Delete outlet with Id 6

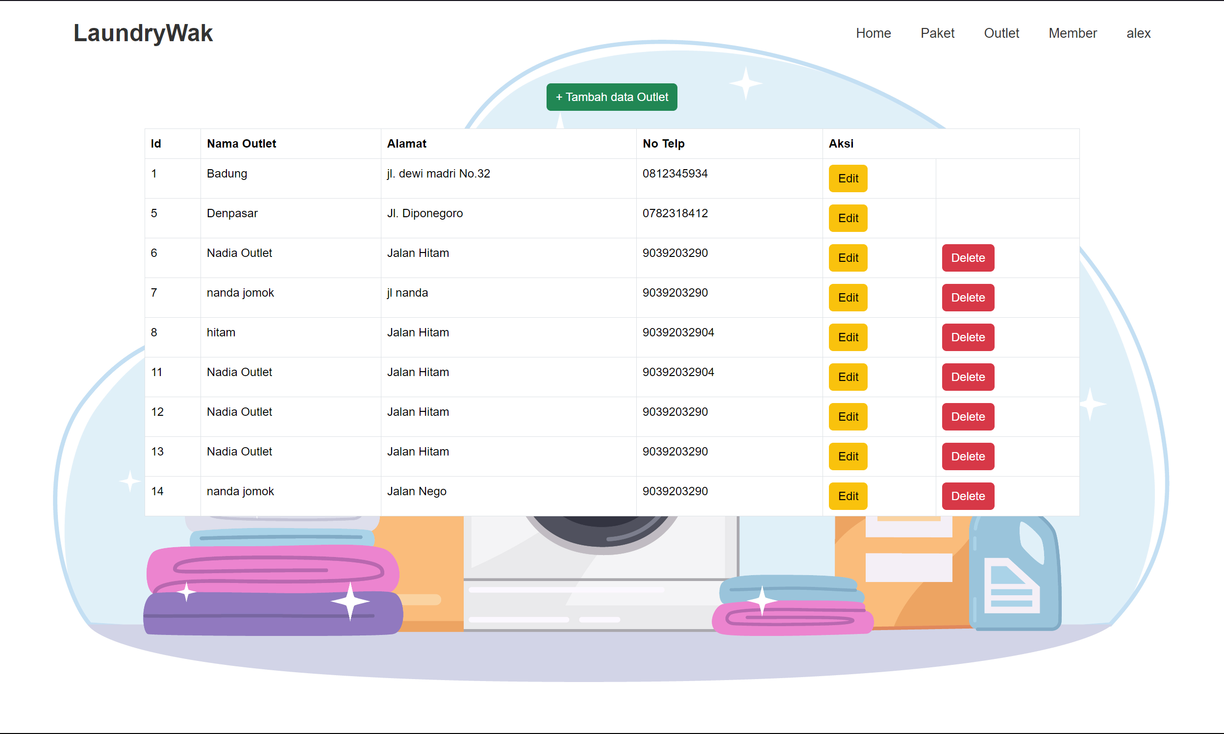coord(968,258)
